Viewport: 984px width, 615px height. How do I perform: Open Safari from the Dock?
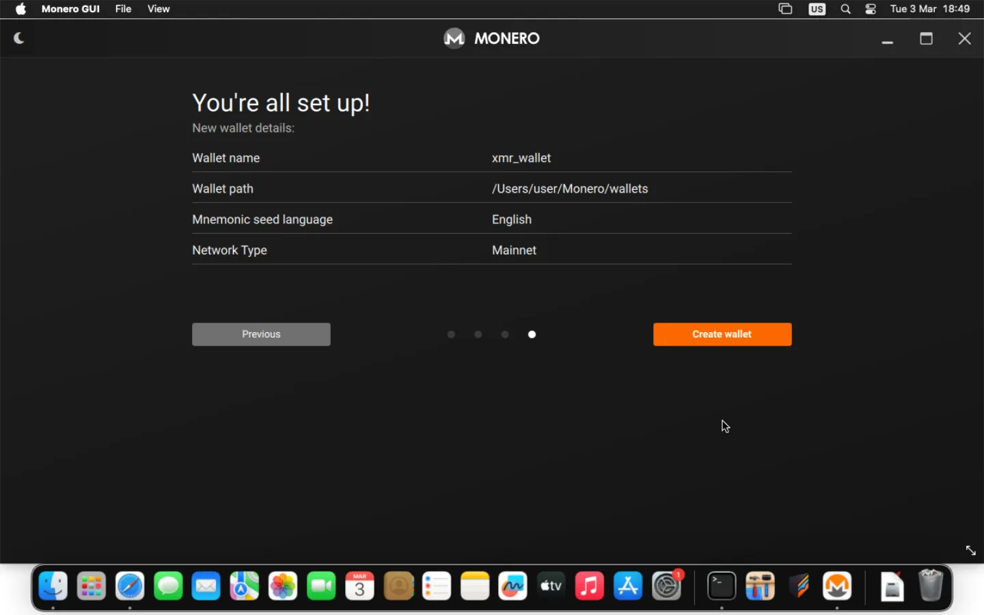point(130,586)
